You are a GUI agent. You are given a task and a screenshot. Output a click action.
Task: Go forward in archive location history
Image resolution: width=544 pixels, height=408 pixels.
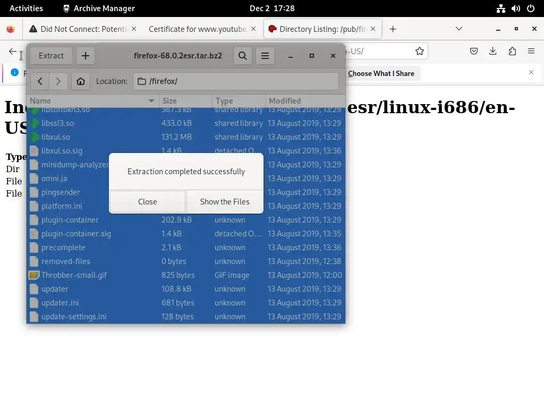tap(58, 81)
